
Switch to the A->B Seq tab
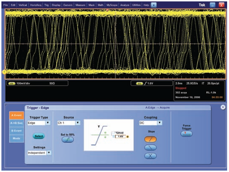[16, 123]
